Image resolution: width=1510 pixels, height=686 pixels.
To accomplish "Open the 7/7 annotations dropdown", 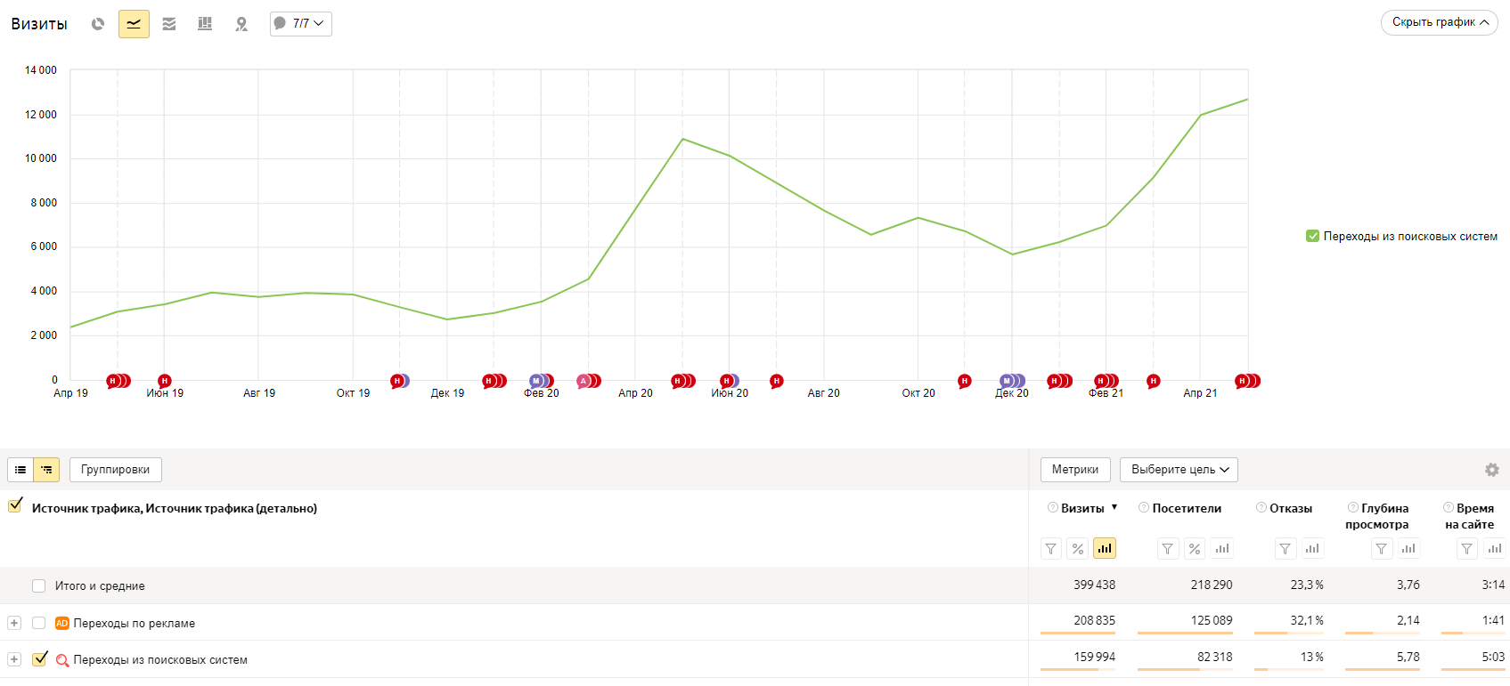I will (x=301, y=24).
